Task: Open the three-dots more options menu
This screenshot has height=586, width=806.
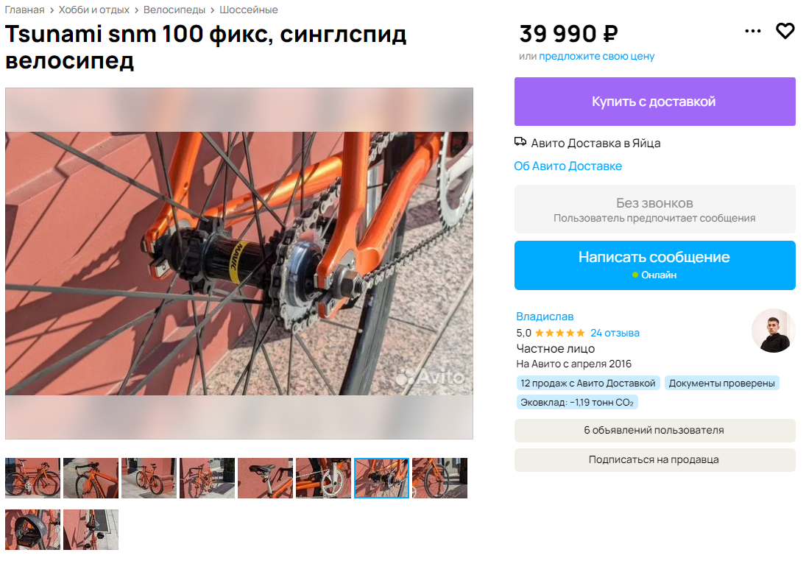Action: tap(752, 32)
